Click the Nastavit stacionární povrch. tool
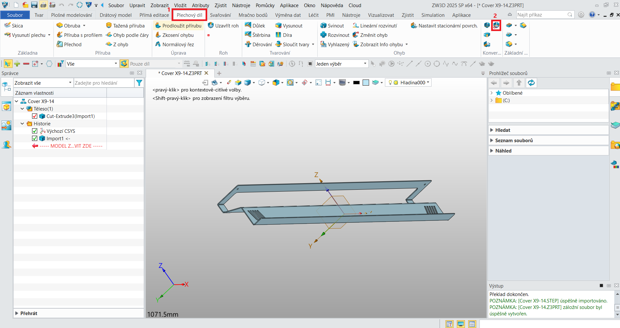Image resolution: width=620 pixels, height=328 pixels. pos(444,26)
